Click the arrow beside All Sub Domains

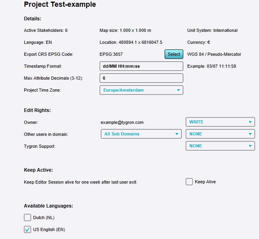coord(177,134)
